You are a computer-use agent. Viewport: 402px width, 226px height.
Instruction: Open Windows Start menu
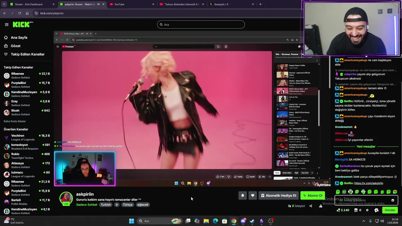point(132,221)
